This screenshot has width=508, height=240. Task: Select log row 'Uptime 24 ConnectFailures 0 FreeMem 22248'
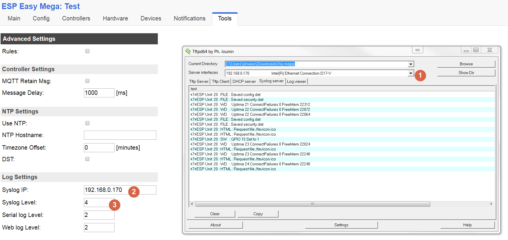tap(342, 164)
